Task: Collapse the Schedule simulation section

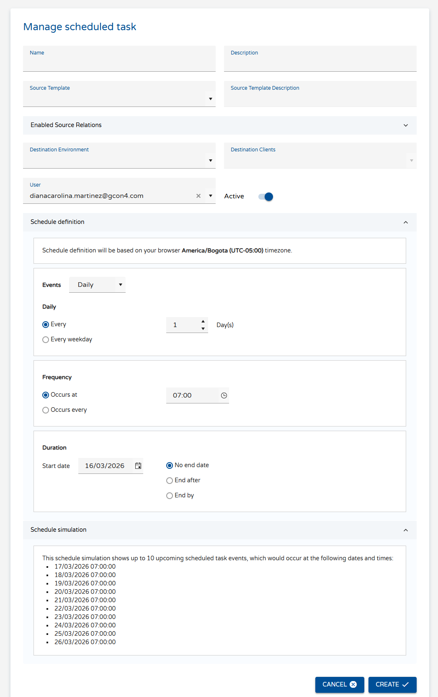Action: click(x=220, y=530)
